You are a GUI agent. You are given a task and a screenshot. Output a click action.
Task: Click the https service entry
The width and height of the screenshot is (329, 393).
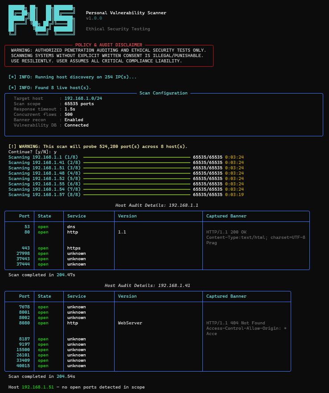(x=74, y=248)
